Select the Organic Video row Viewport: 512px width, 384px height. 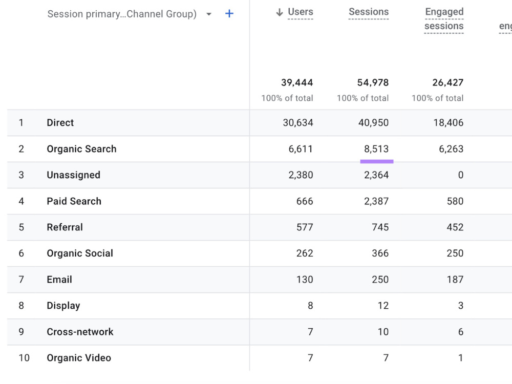260,358
